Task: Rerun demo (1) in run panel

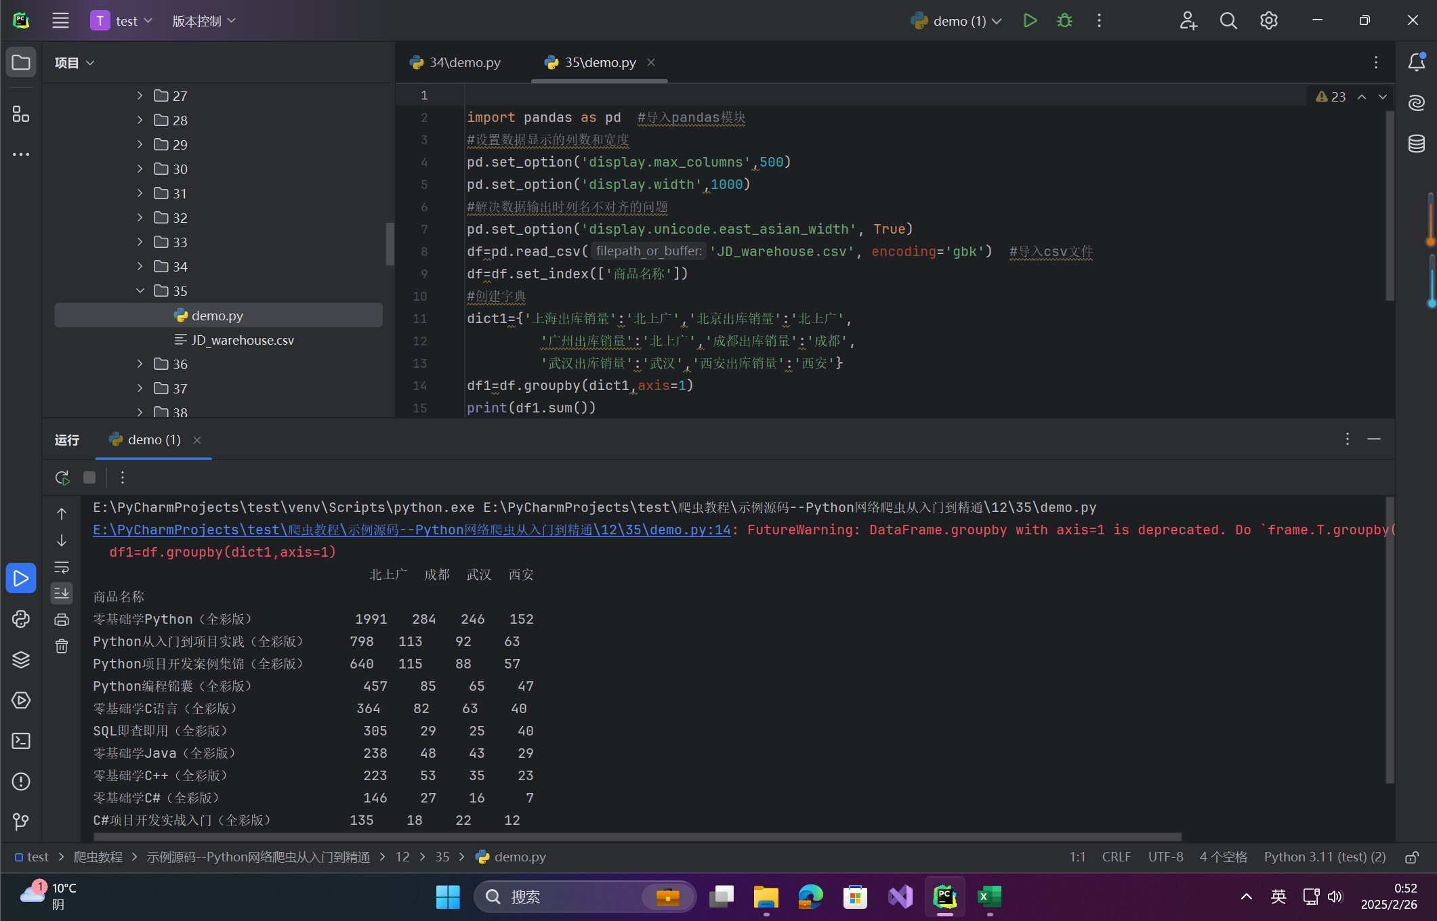Action: tap(62, 477)
